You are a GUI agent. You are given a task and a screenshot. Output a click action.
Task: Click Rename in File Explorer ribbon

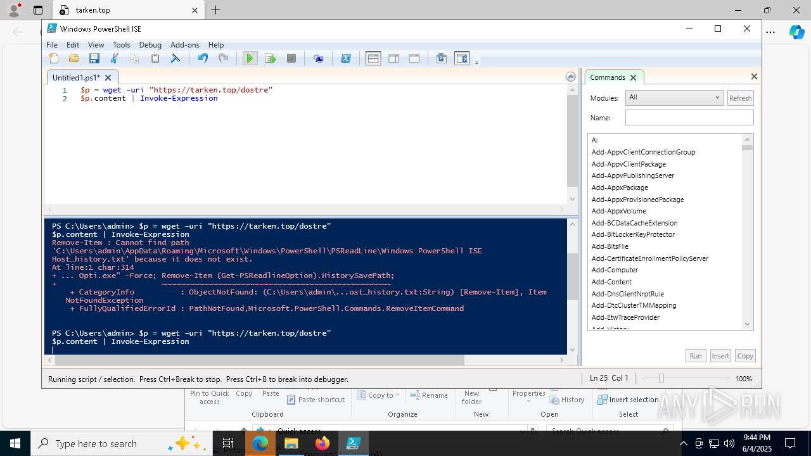[x=429, y=395]
